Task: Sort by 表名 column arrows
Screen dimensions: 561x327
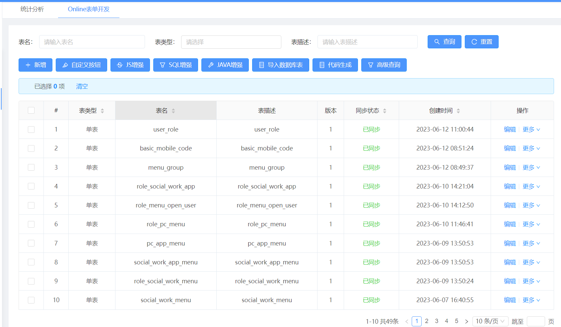Action: pyautogui.click(x=173, y=111)
